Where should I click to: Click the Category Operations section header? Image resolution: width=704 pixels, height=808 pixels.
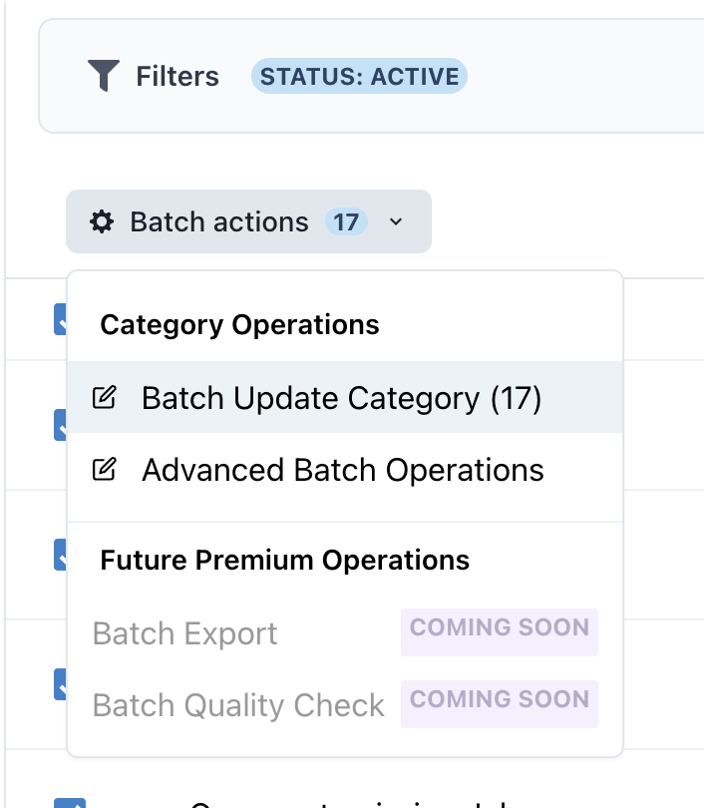(239, 324)
